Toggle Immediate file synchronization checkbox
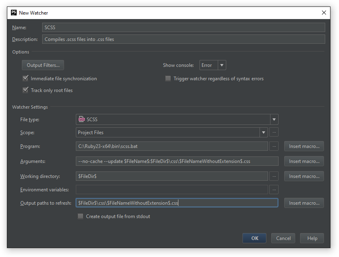 26,79
